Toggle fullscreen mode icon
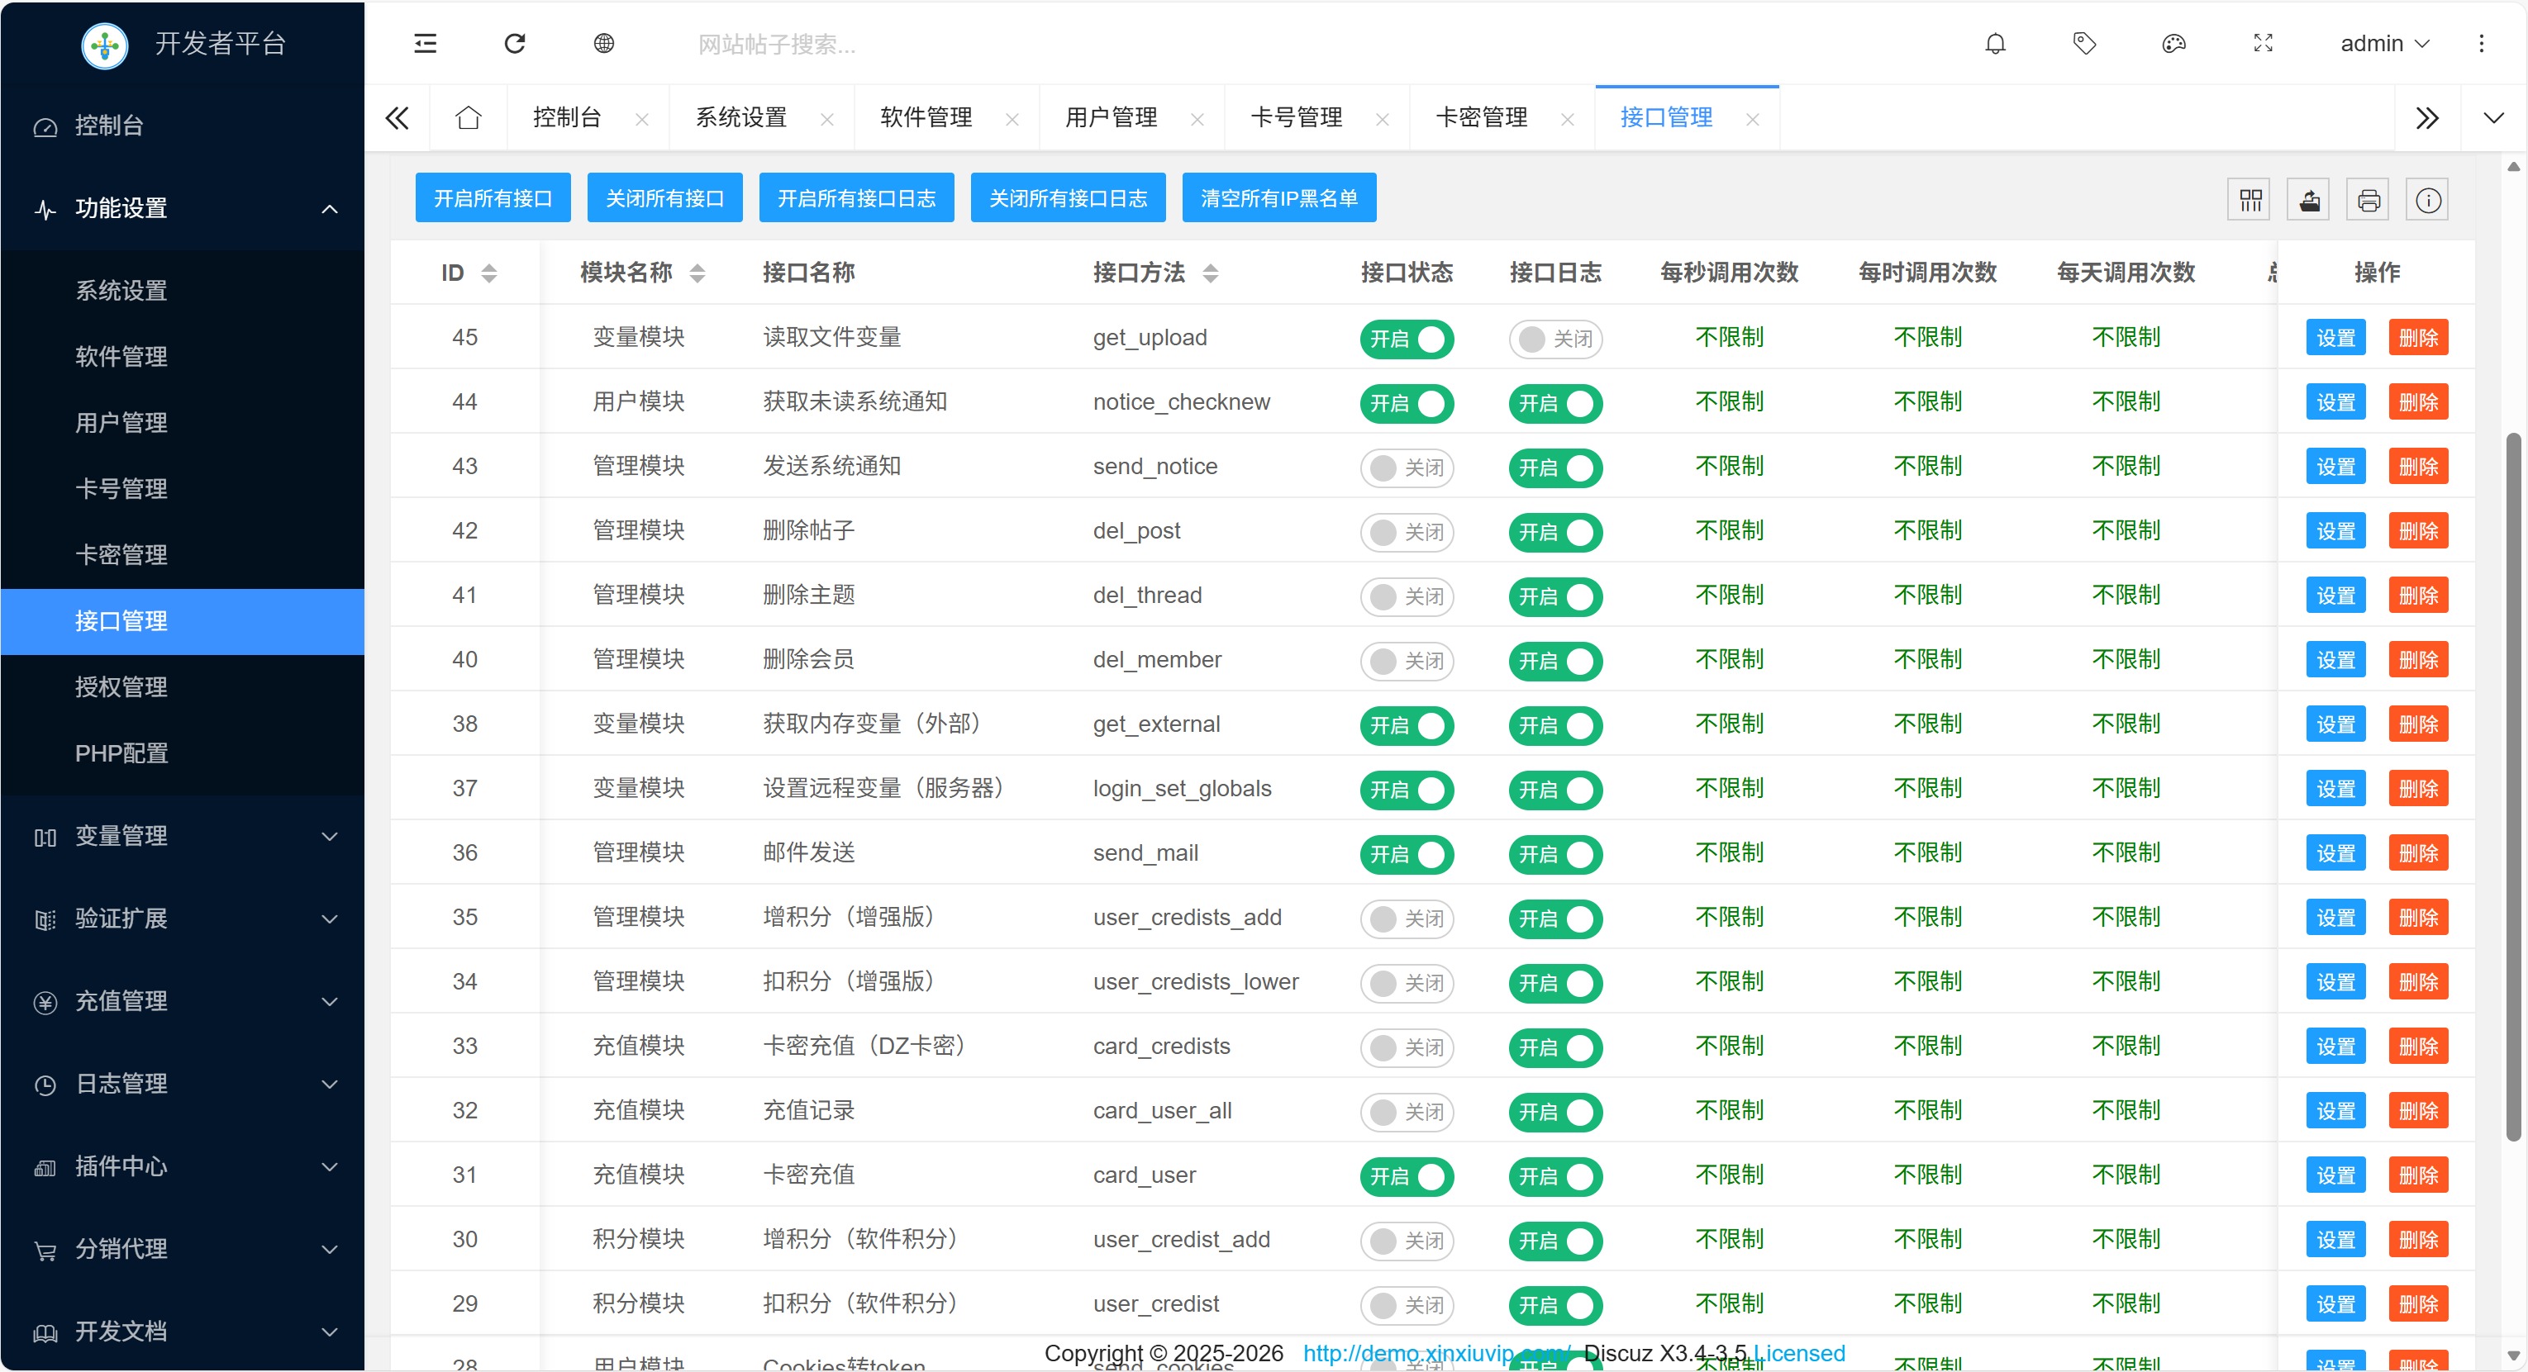 point(2263,43)
